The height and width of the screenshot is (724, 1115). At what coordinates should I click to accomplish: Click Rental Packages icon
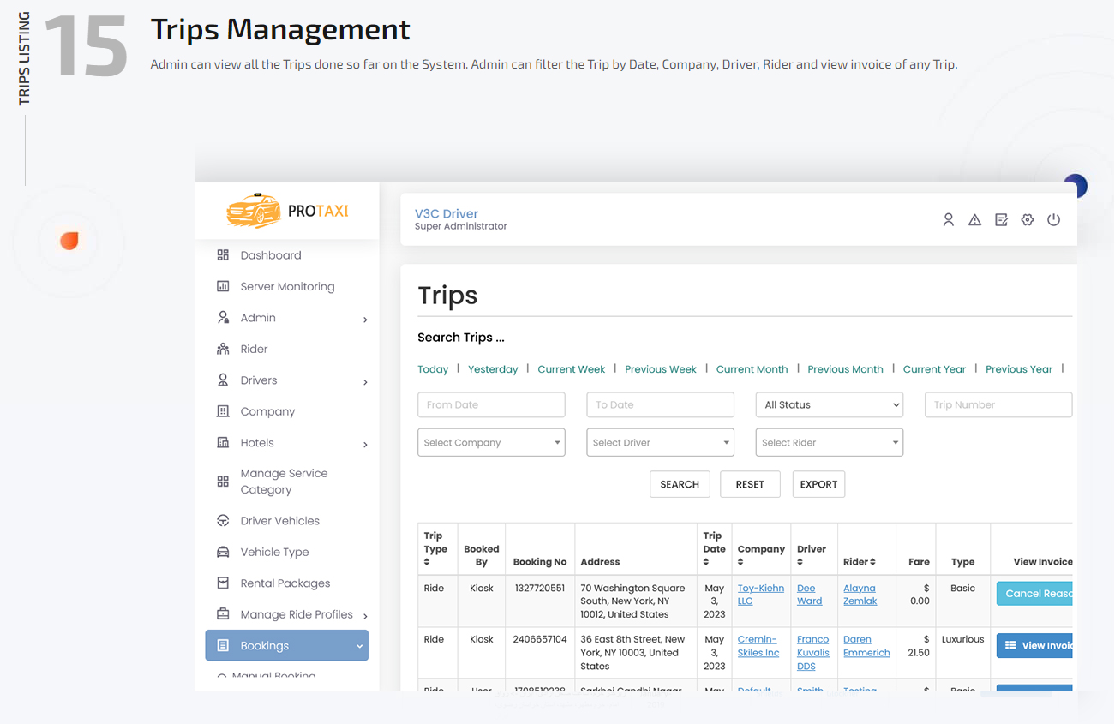223,583
